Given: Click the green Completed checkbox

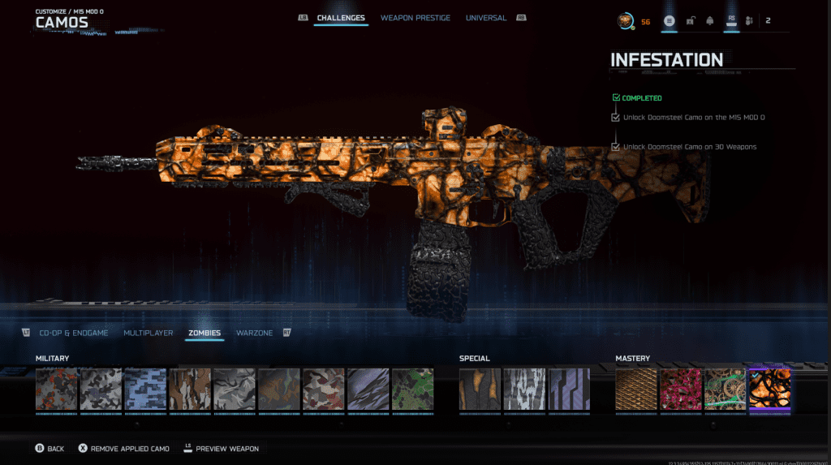Looking at the screenshot, I should 616,98.
